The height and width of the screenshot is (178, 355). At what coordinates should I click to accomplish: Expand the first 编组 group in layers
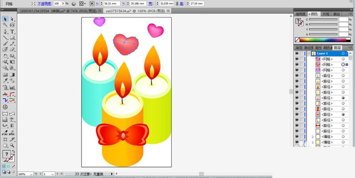(x=313, y=137)
